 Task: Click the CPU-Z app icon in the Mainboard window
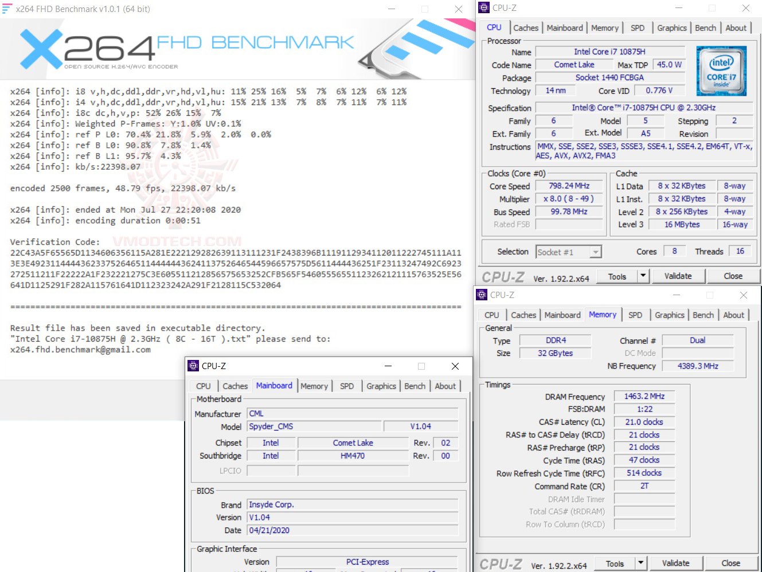pyautogui.click(x=193, y=366)
